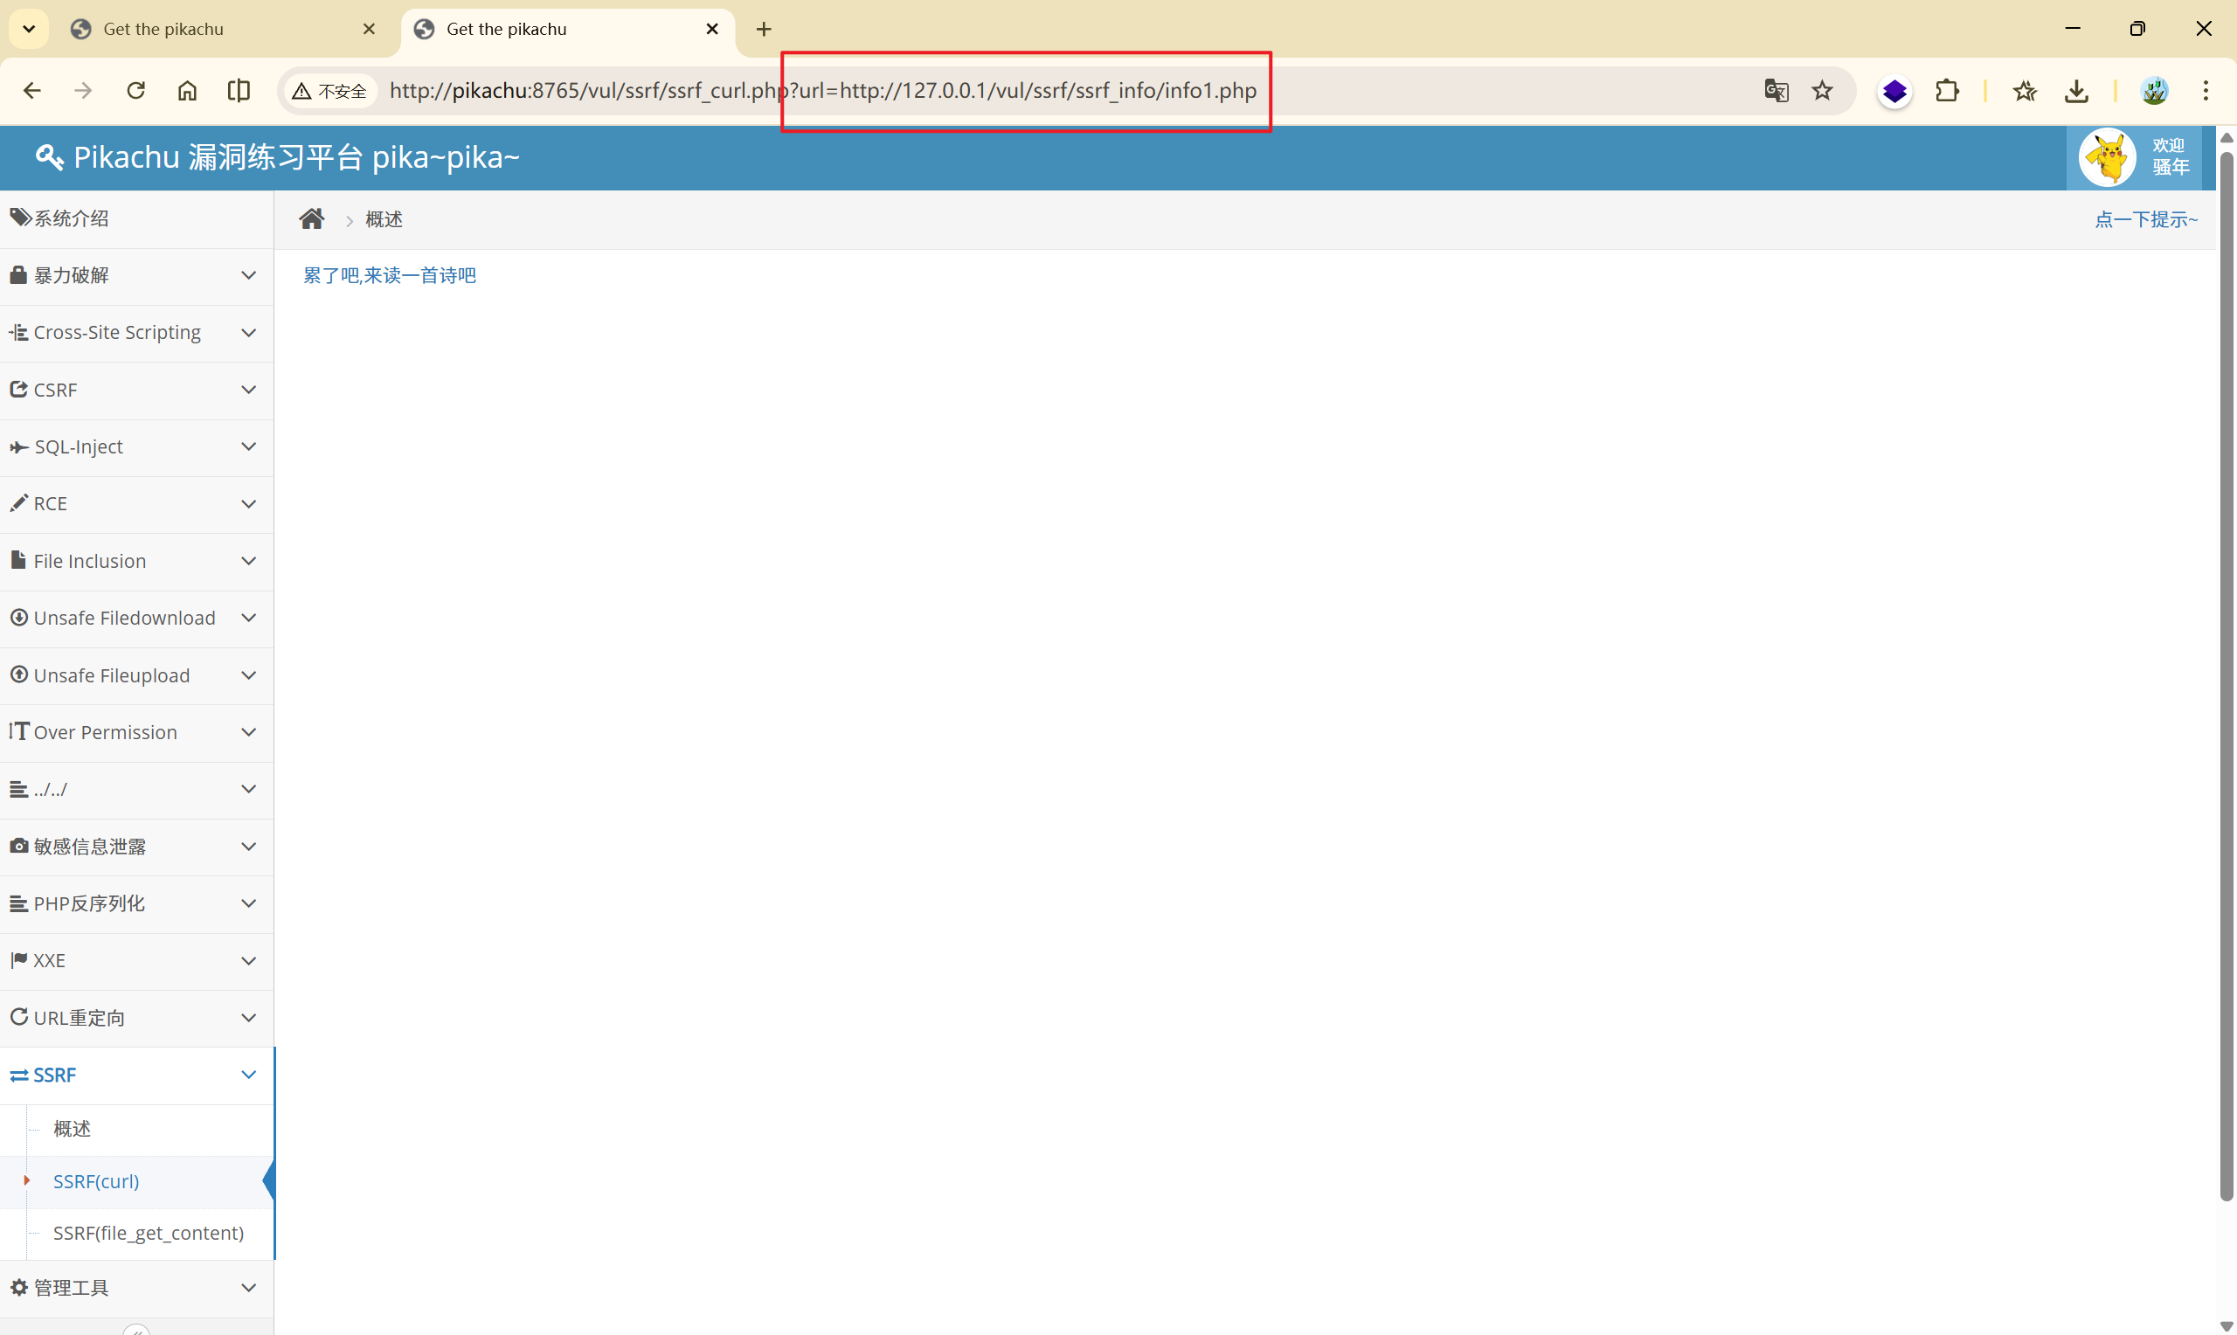
Task: Open the 累了吧,来读一首诗吧 link
Action: point(389,275)
